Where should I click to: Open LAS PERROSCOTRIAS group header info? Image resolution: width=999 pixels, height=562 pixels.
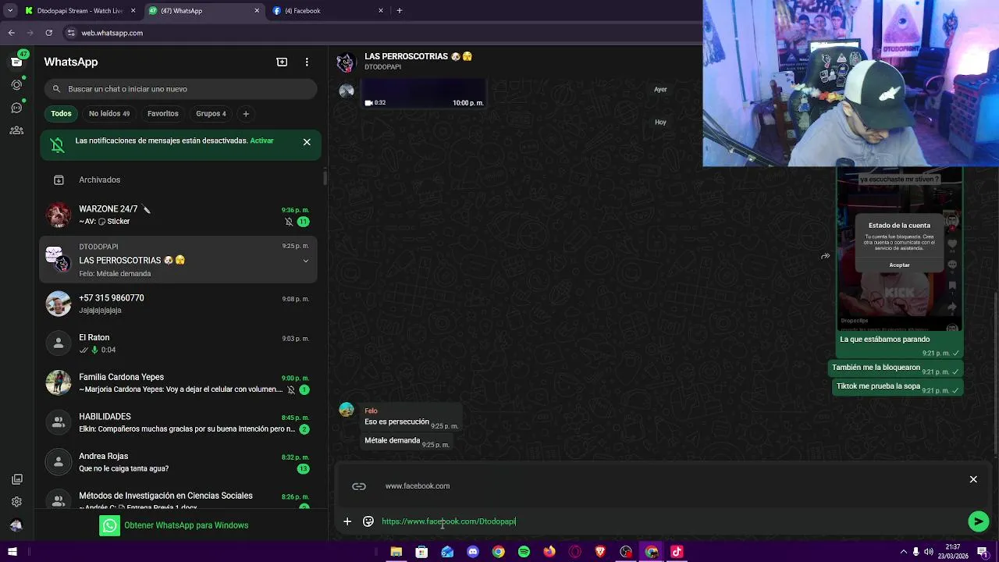[x=418, y=61]
